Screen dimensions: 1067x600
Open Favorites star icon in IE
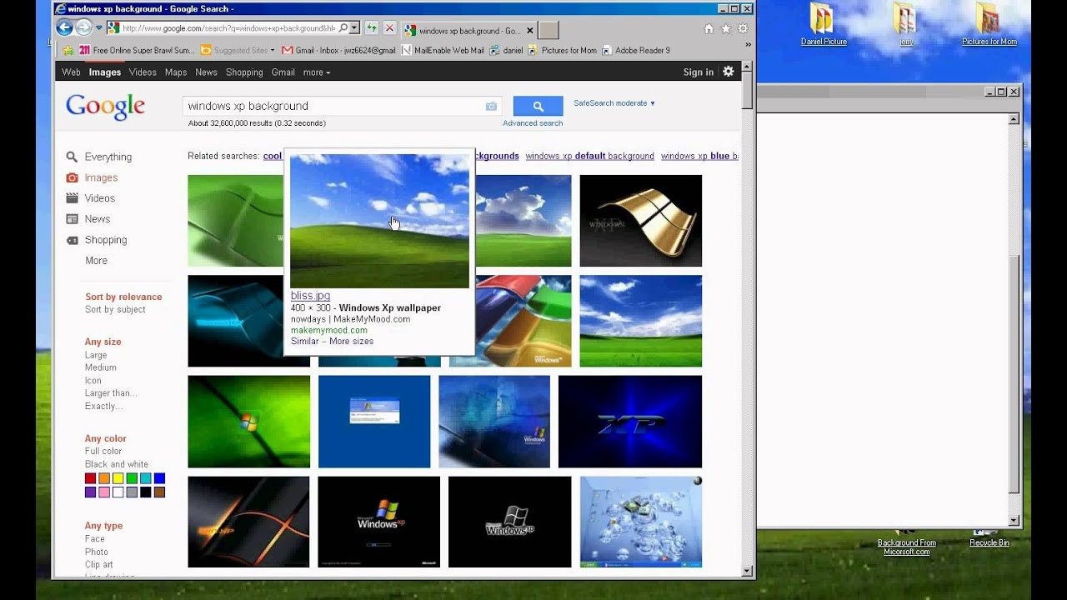pyautogui.click(x=726, y=28)
